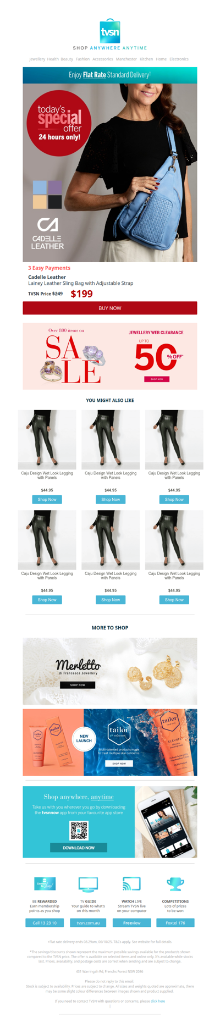Image resolution: width=220 pixels, height=1034 pixels.
Task: Click the Cadelle Leather brand logo
Action: [47, 234]
